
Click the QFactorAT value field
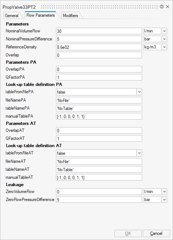tap(99, 138)
